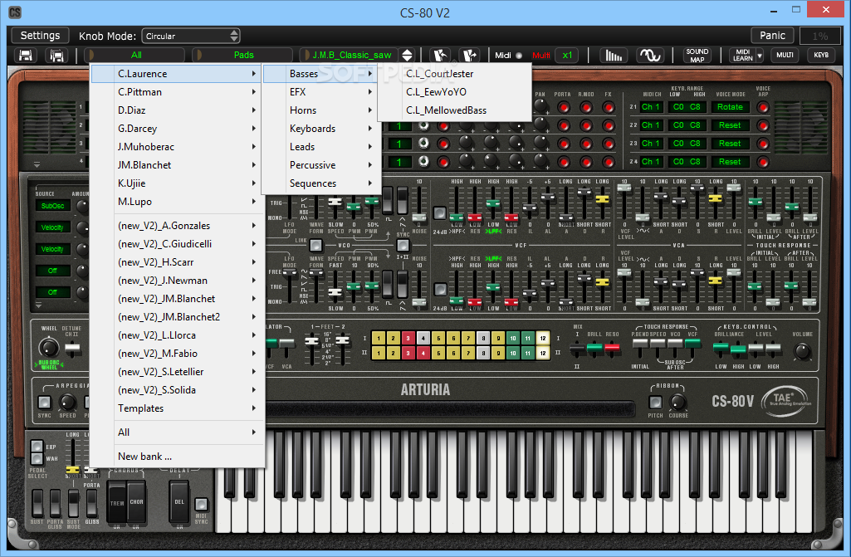Click the Save preset disk icon

pos(26,56)
